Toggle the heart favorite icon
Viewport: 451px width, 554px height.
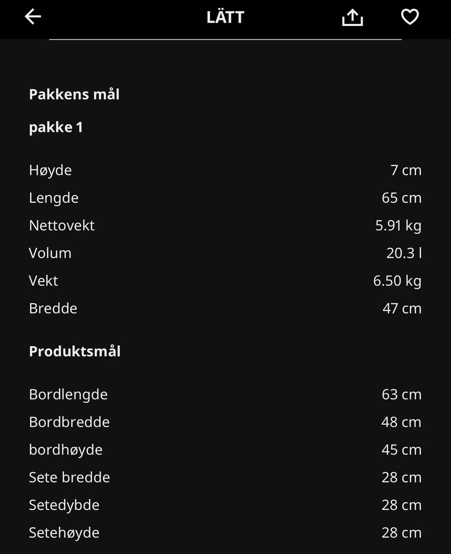click(410, 16)
